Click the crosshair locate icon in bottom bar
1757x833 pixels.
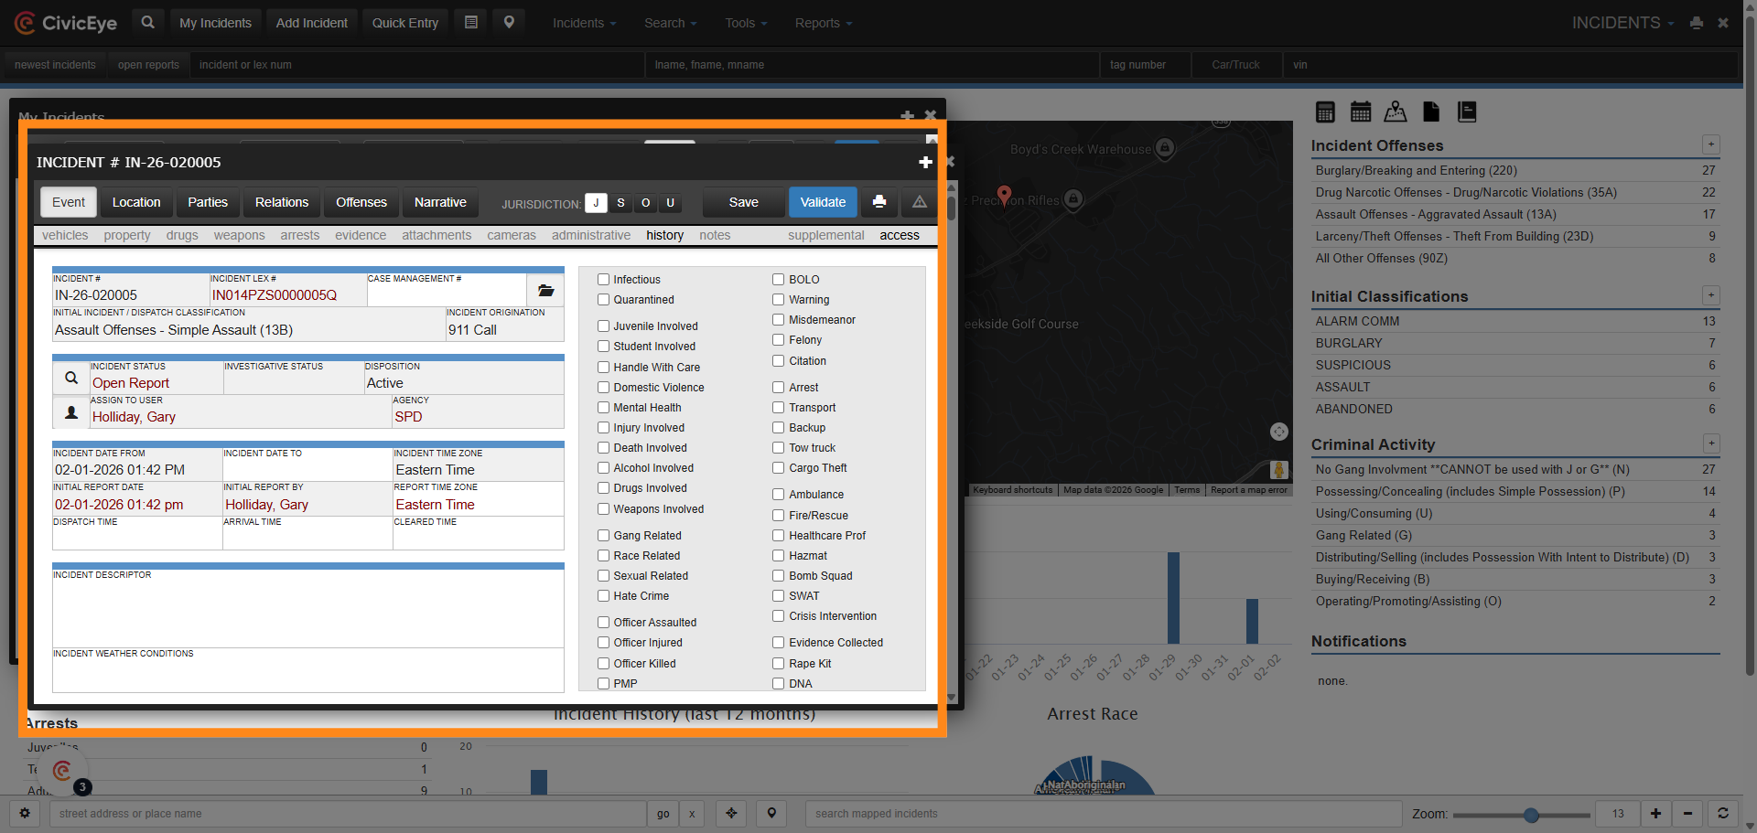click(x=731, y=814)
